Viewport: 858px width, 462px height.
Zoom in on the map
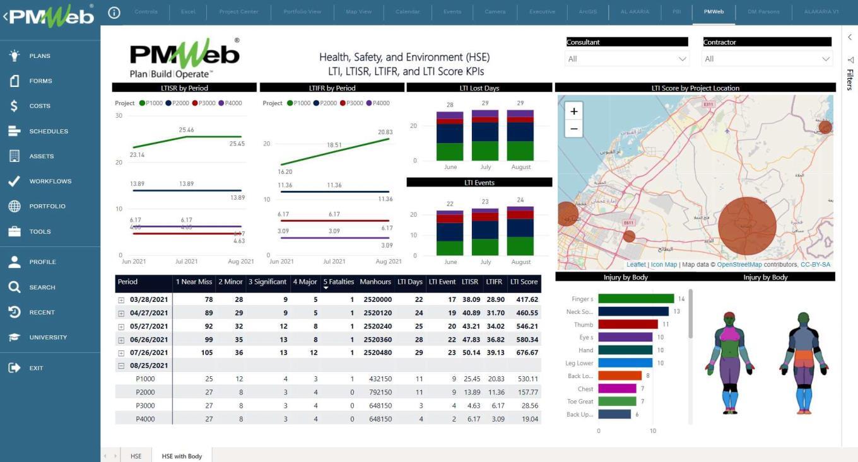(x=573, y=112)
